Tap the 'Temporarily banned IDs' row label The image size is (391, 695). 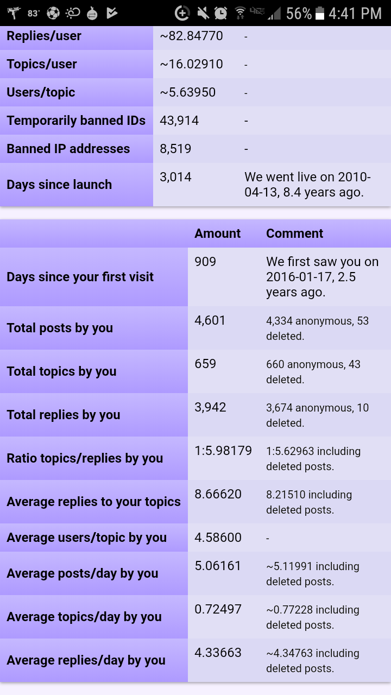[76, 121]
